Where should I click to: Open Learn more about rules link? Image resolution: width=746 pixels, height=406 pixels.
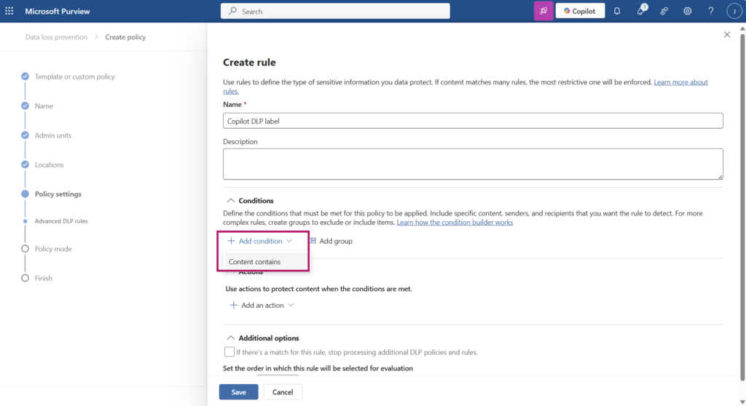[681, 81]
